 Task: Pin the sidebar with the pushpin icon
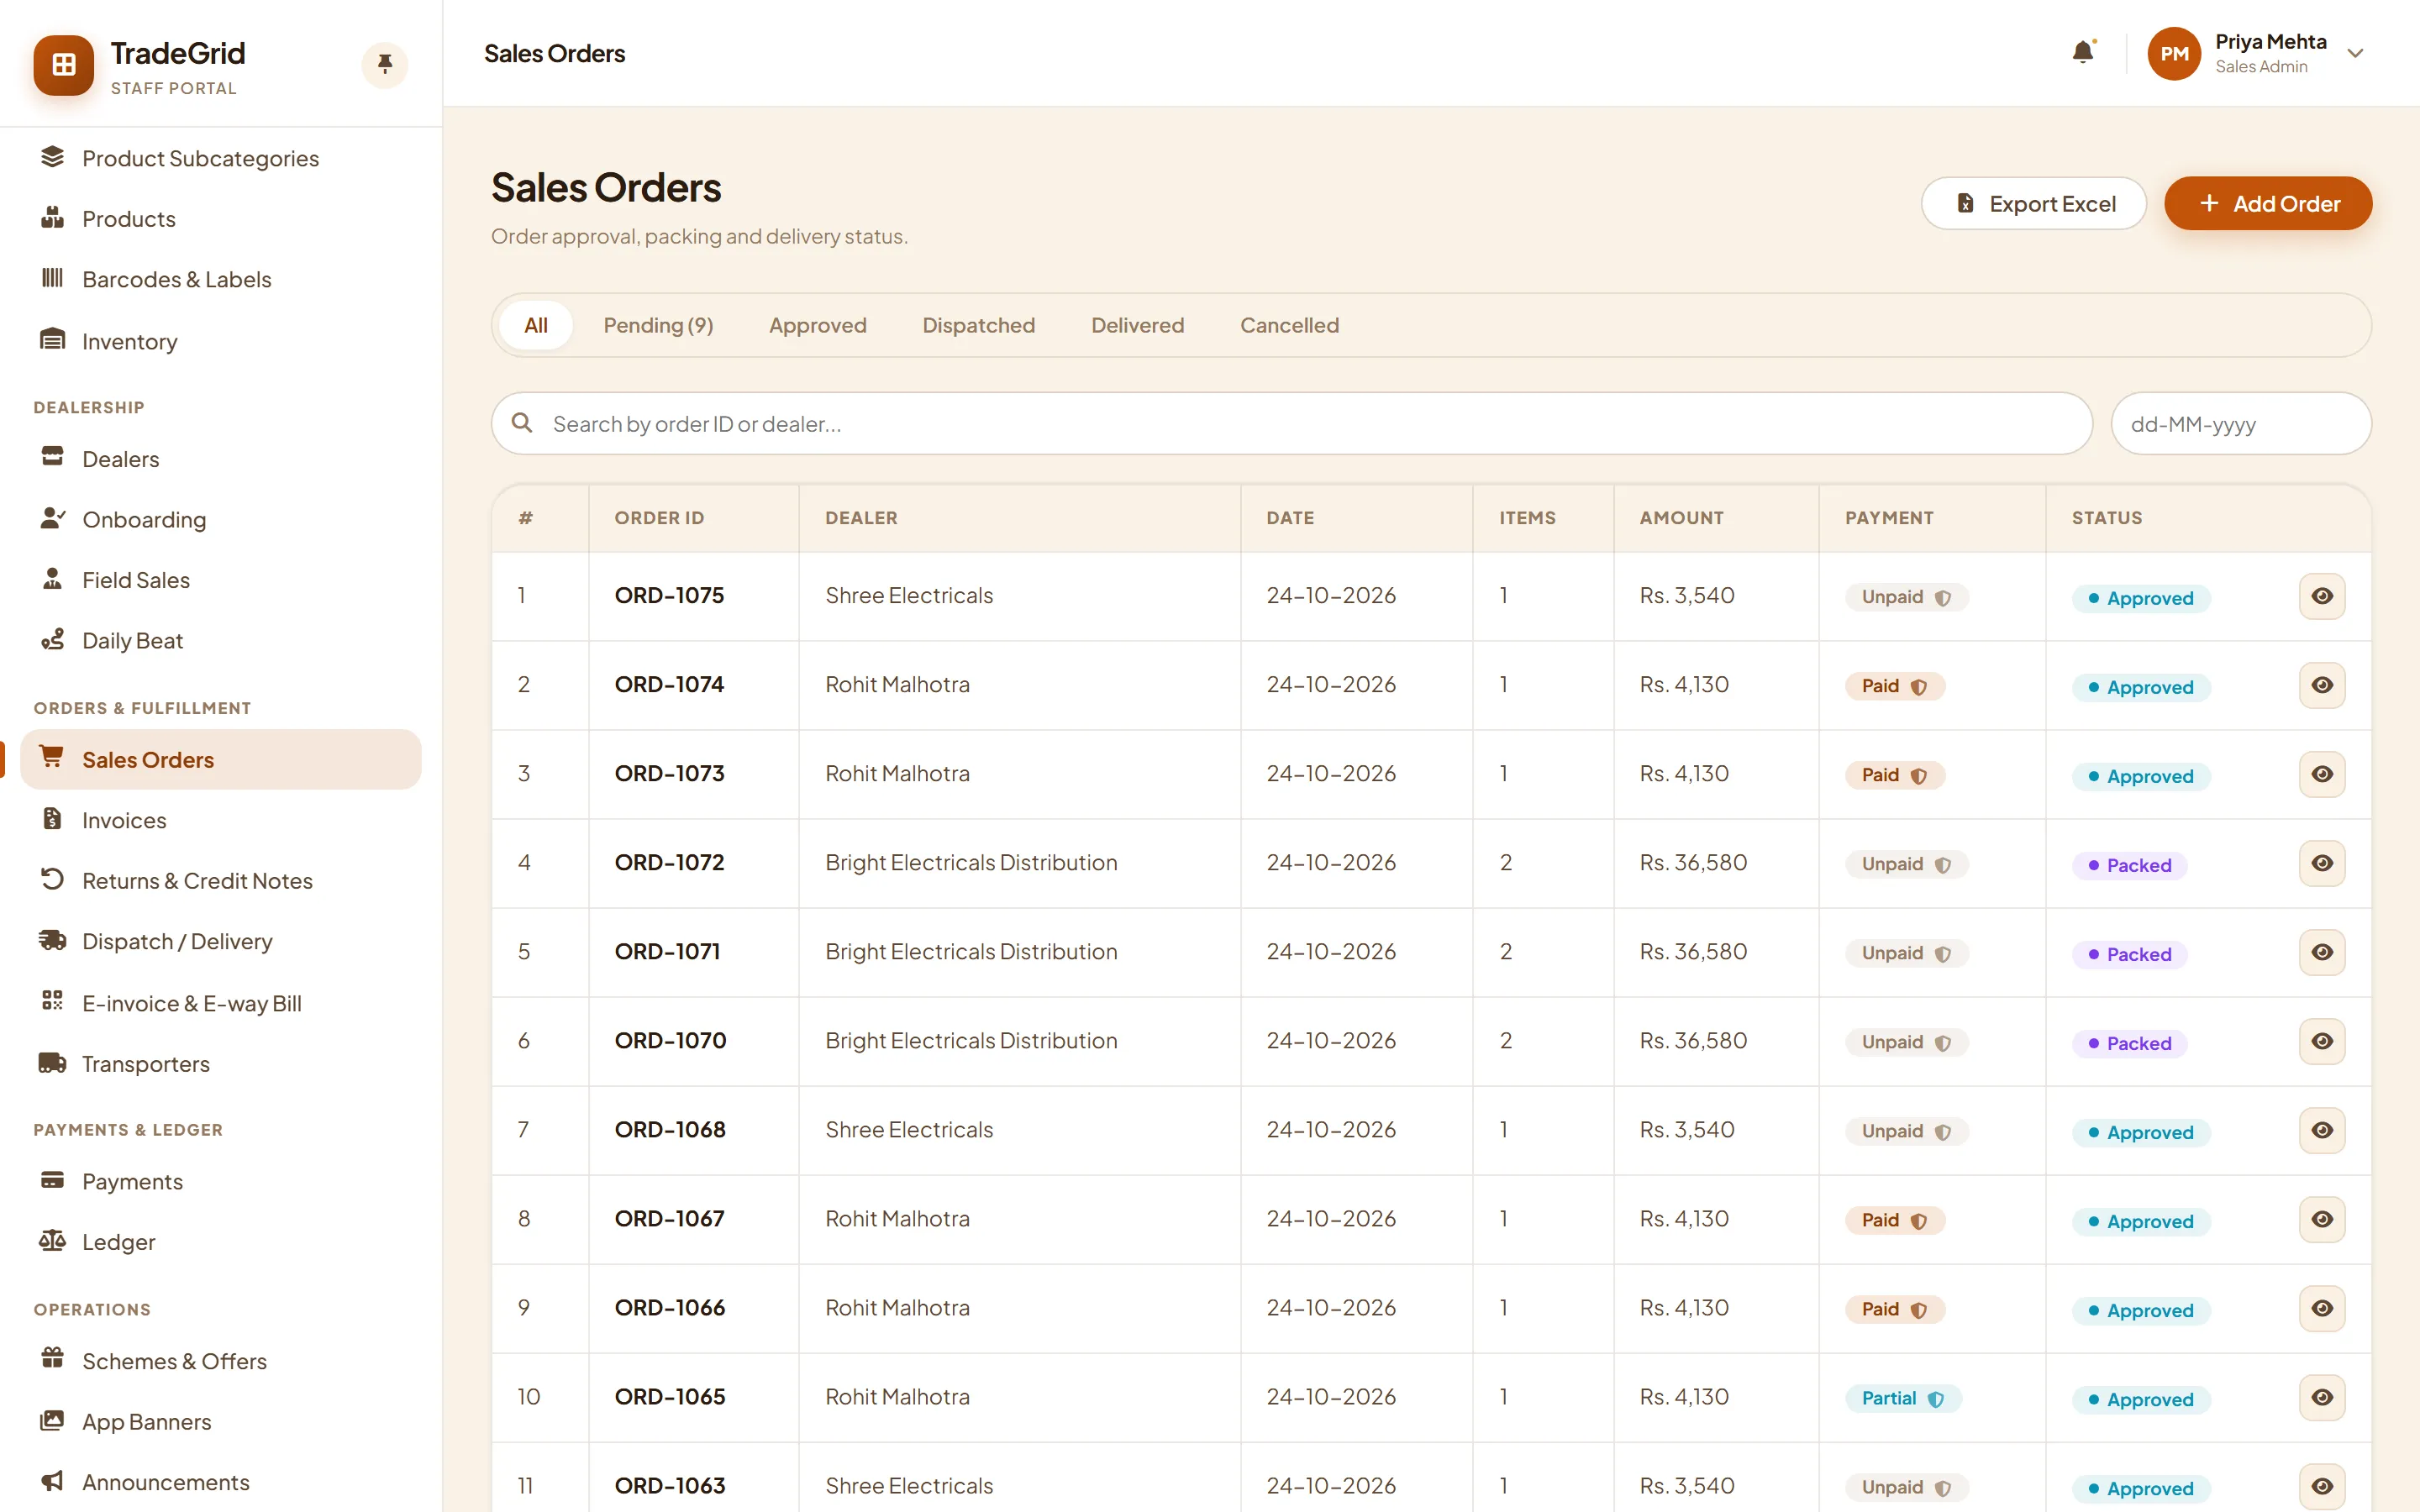click(384, 65)
